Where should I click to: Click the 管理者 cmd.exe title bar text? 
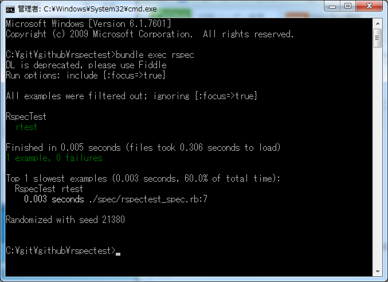(x=87, y=9)
